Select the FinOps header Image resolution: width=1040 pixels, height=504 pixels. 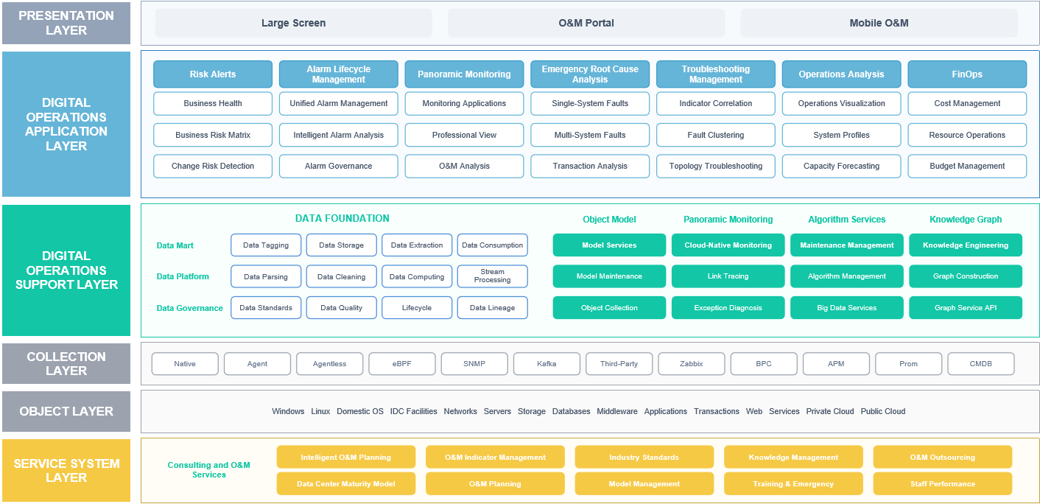tap(967, 74)
